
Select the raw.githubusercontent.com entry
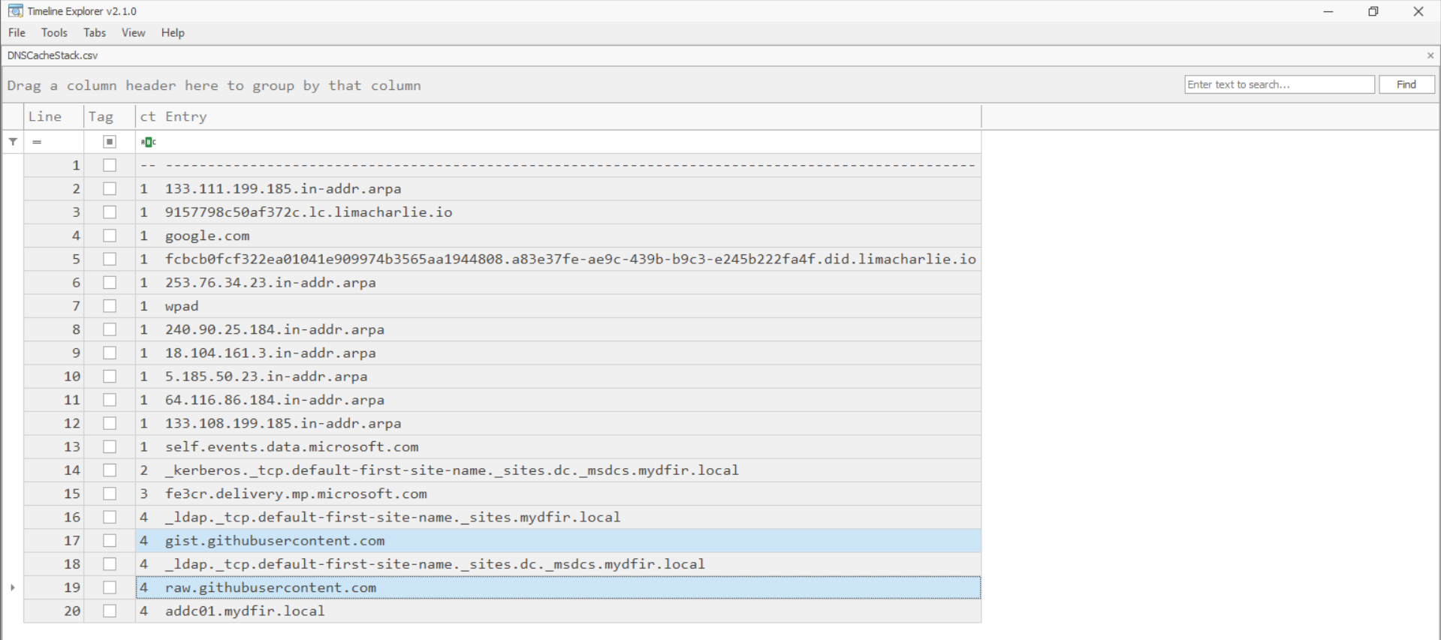[x=270, y=587]
